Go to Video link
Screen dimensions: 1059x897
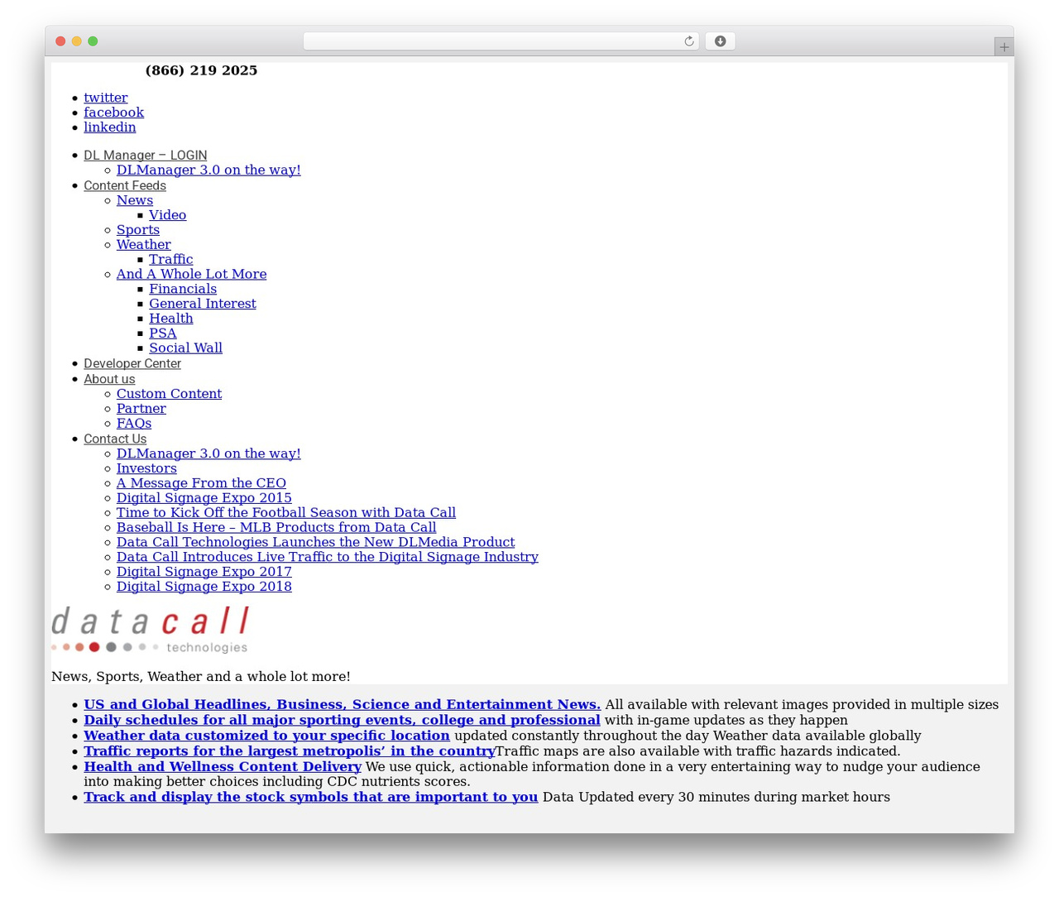click(x=168, y=216)
